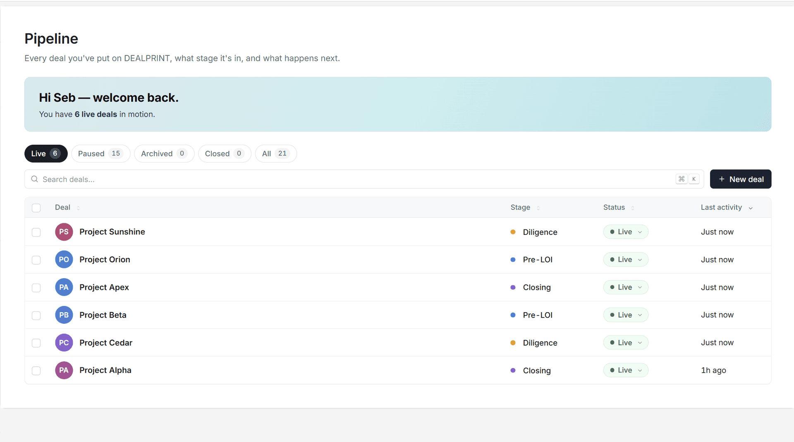Image resolution: width=794 pixels, height=442 pixels.
Task: Click the New deal button
Action: pyautogui.click(x=740, y=179)
